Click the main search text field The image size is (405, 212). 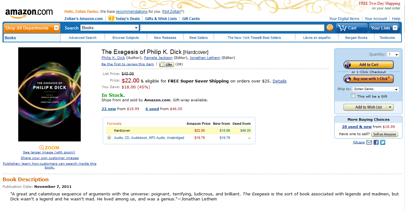232,28
